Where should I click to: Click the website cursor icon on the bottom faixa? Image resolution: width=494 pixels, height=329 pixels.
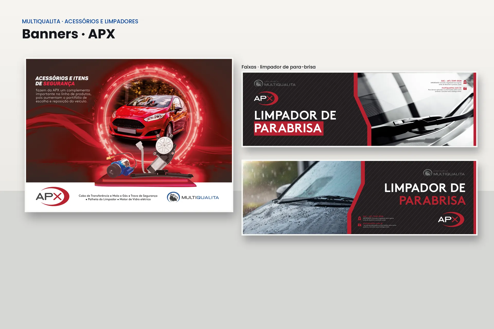359,225
